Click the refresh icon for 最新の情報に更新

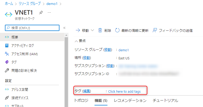click(117, 30)
